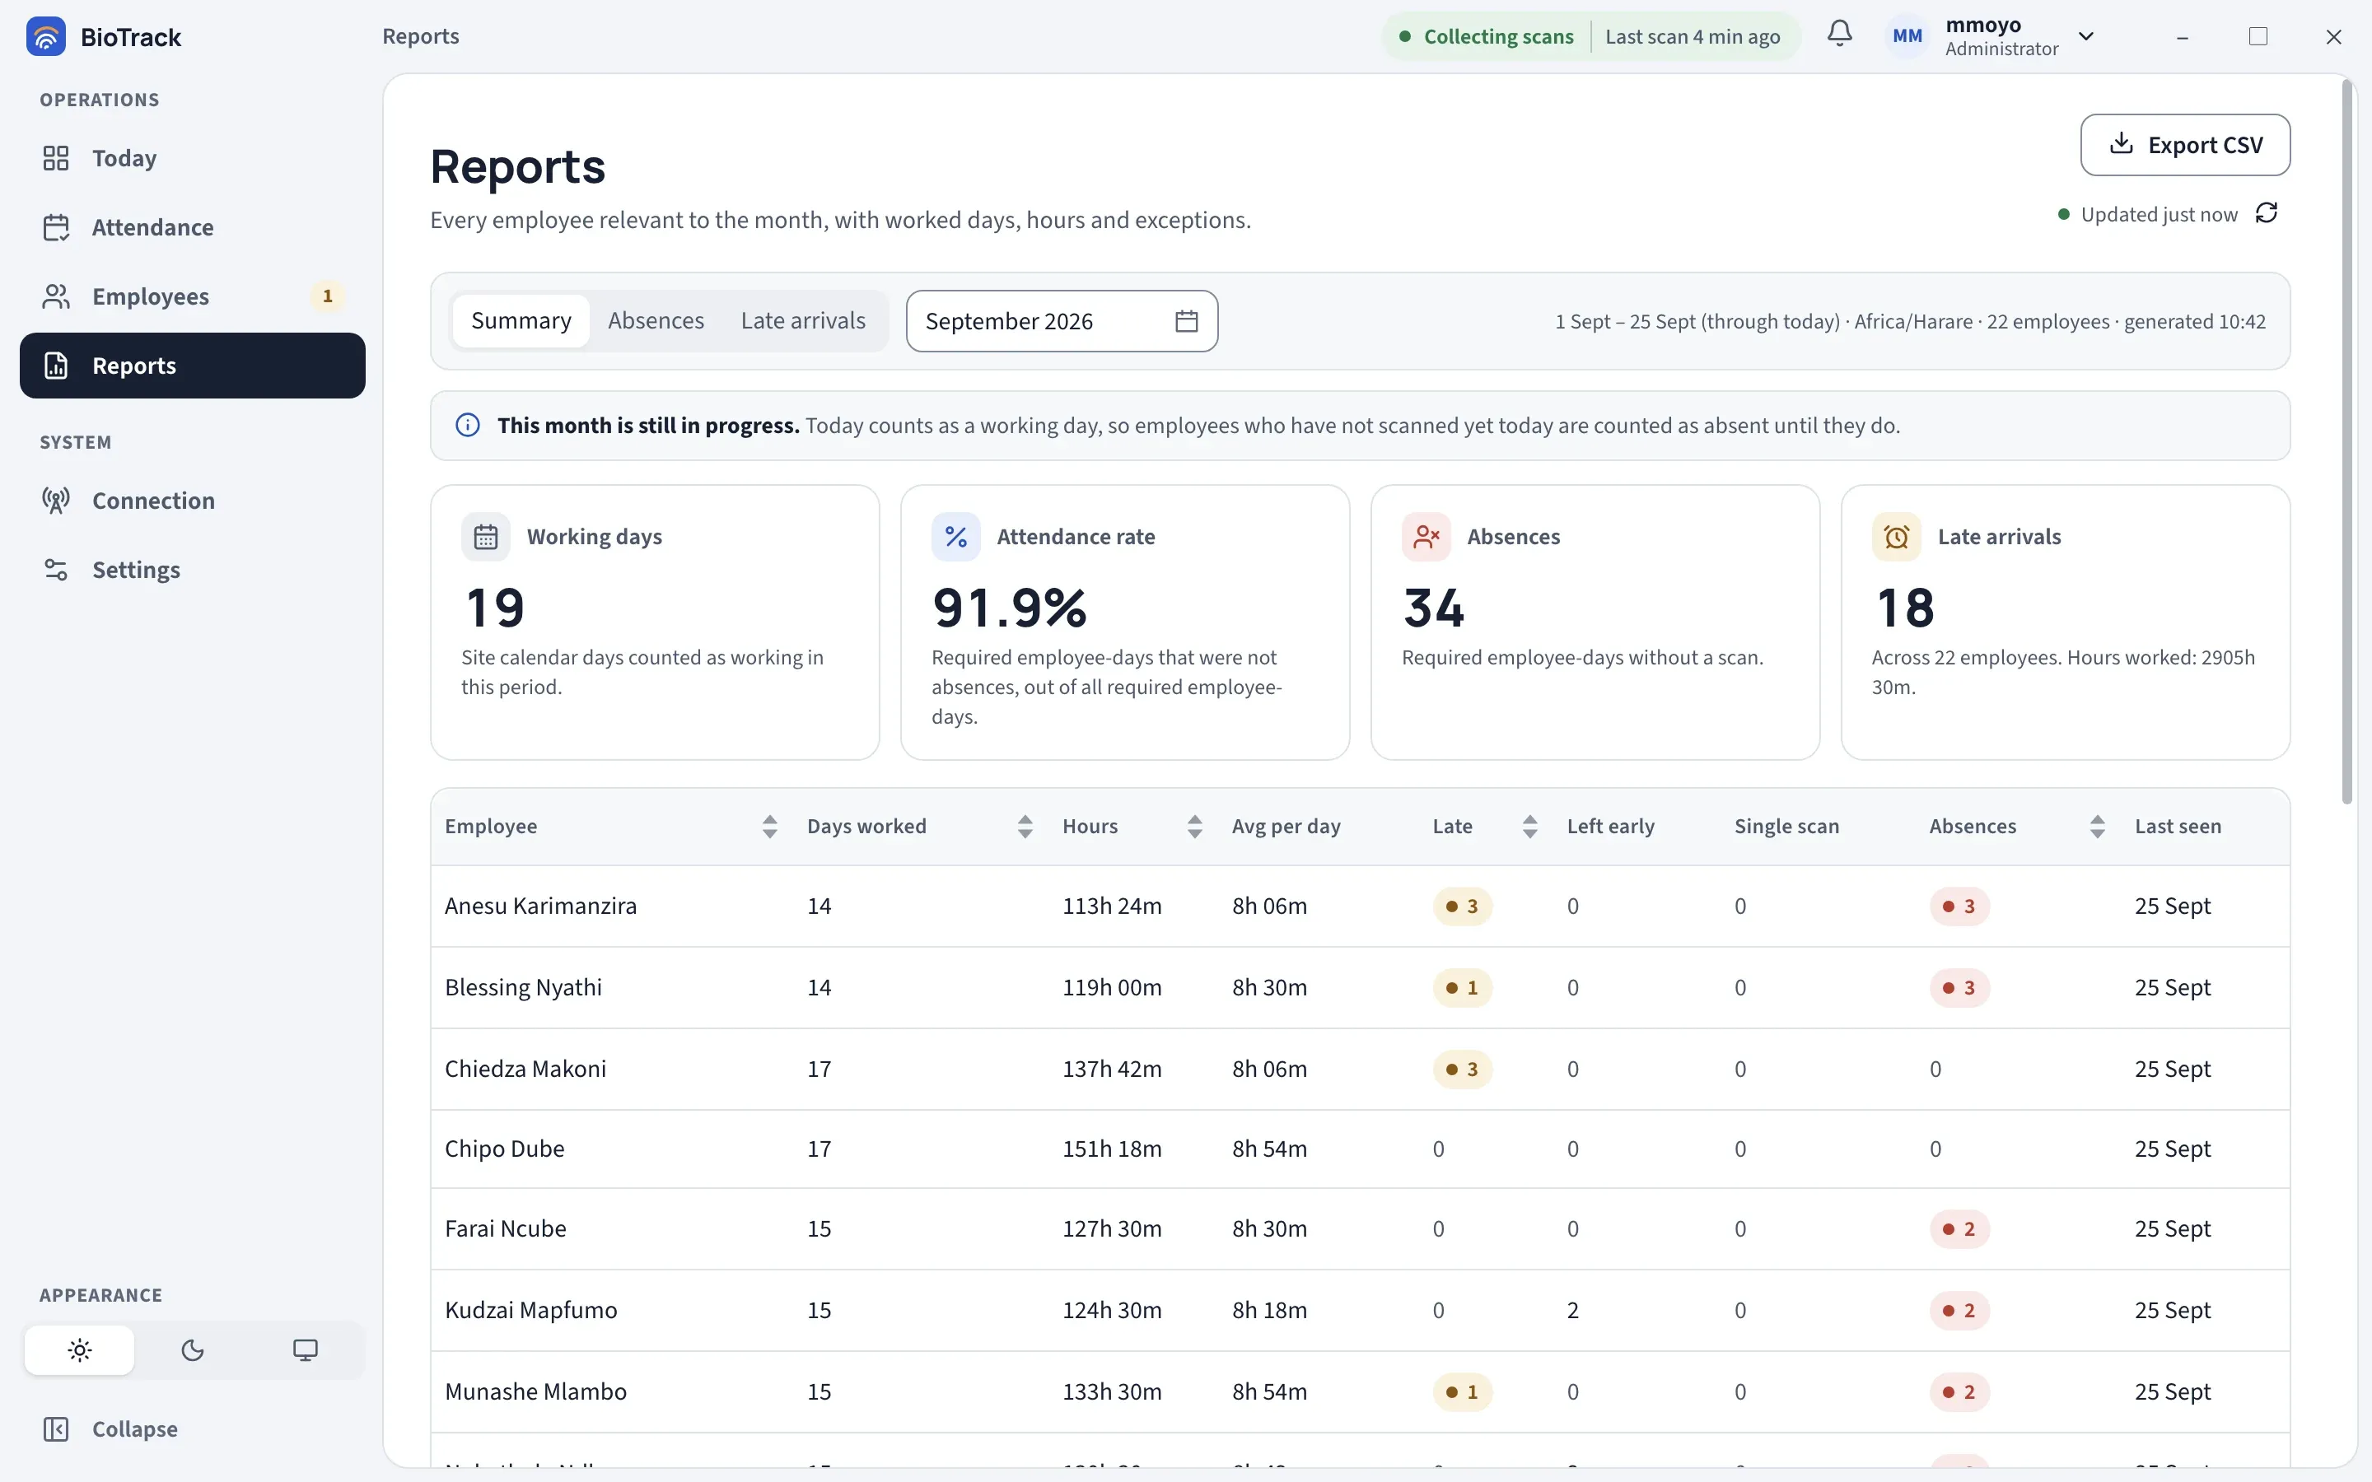The width and height of the screenshot is (2372, 1482).
Task: Click Anesu Karimanzira's name
Action: click(540, 906)
